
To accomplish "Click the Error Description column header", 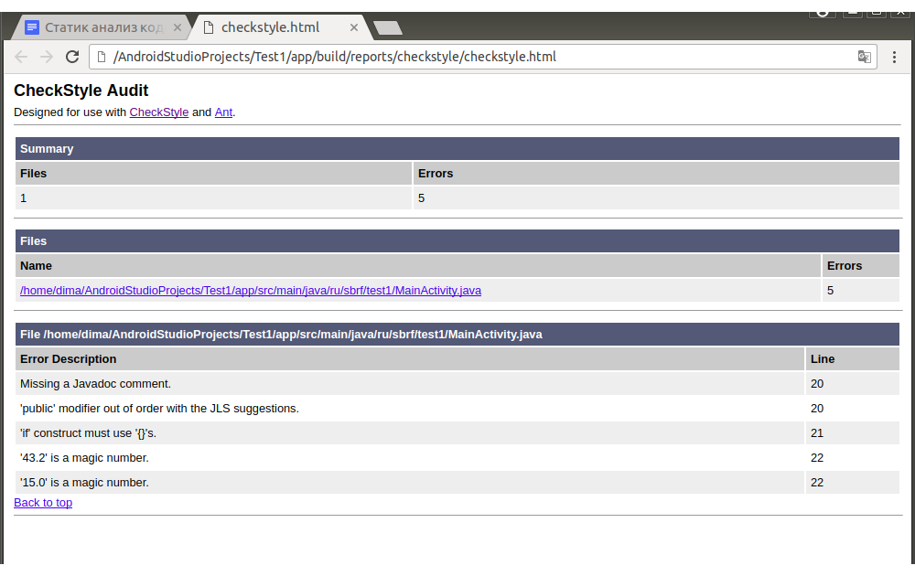I will pos(410,358).
